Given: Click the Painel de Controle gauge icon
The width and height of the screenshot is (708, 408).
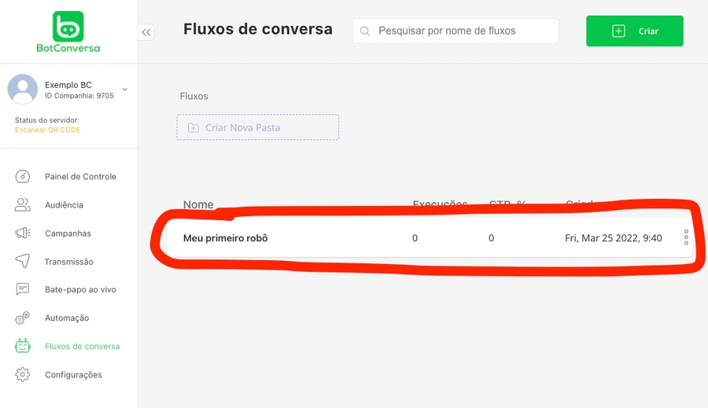Looking at the screenshot, I should click(x=23, y=176).
